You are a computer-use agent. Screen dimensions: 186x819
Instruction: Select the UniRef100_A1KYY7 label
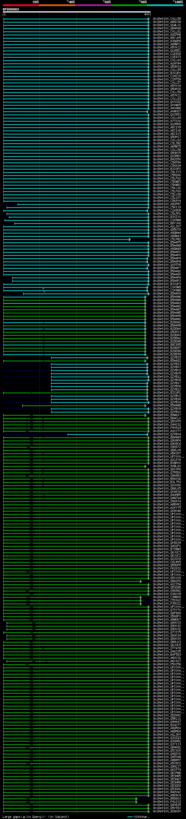pyautogui.click(x=167, y=431)
